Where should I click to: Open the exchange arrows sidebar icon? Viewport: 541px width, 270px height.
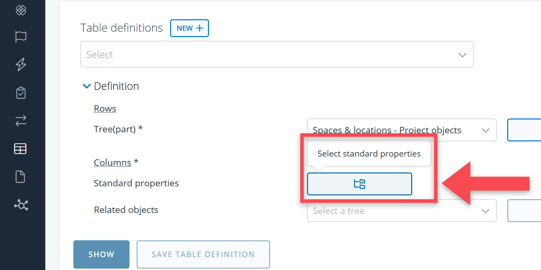point(21,120)
